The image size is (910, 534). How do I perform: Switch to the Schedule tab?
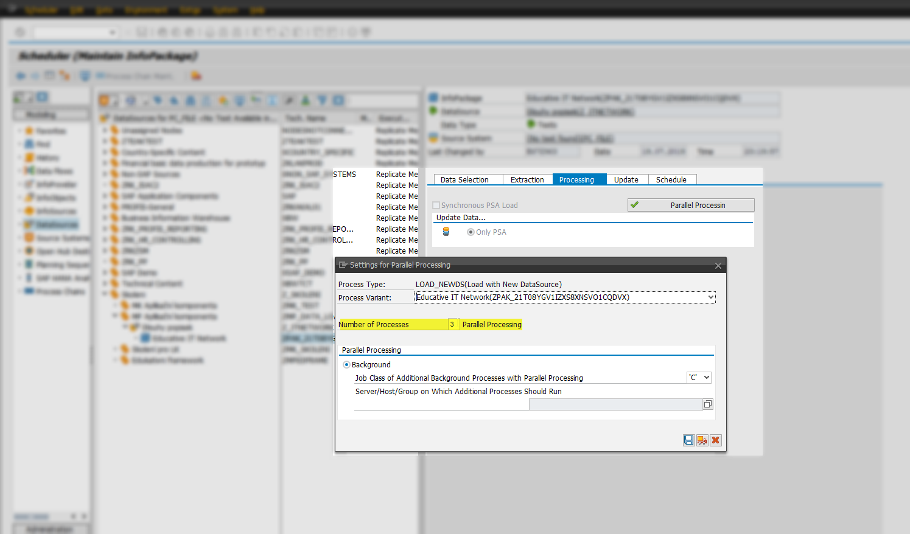pyautogui.click(x=671, y=179)
